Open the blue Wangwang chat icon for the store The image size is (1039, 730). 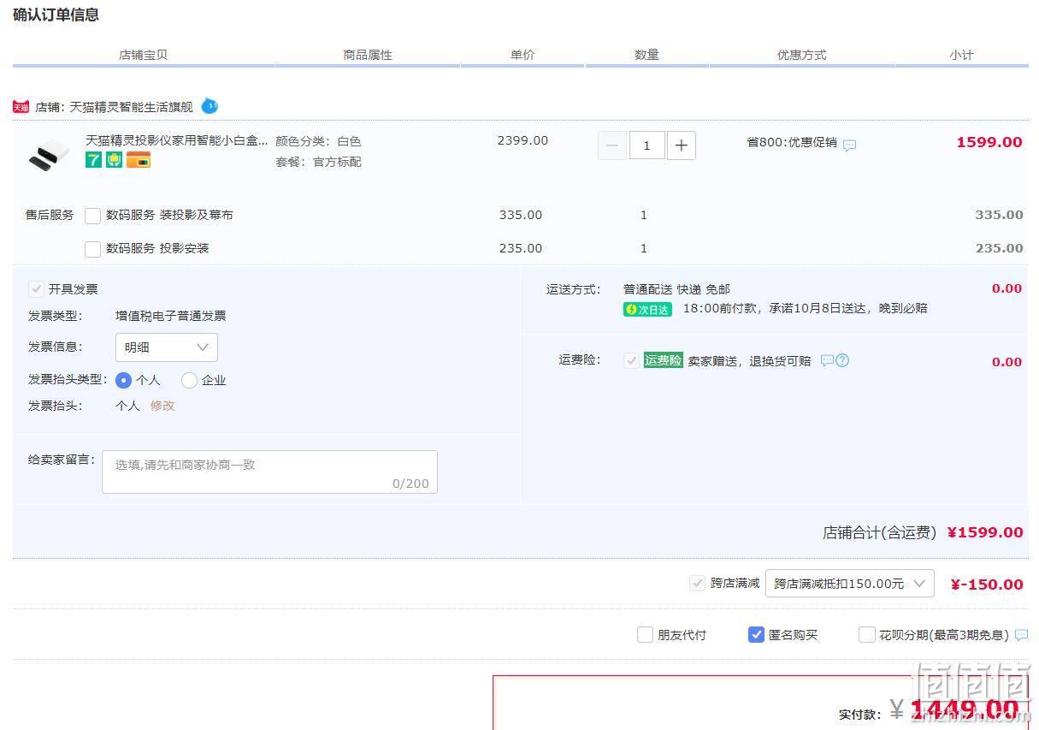(210, 106)
